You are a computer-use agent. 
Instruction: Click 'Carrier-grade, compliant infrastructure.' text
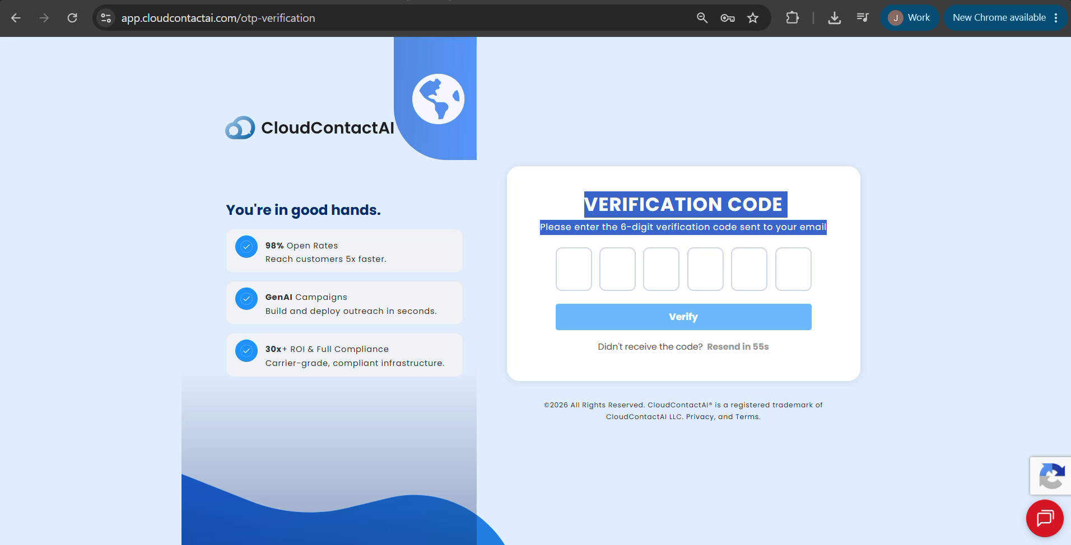tap(355, 363)
